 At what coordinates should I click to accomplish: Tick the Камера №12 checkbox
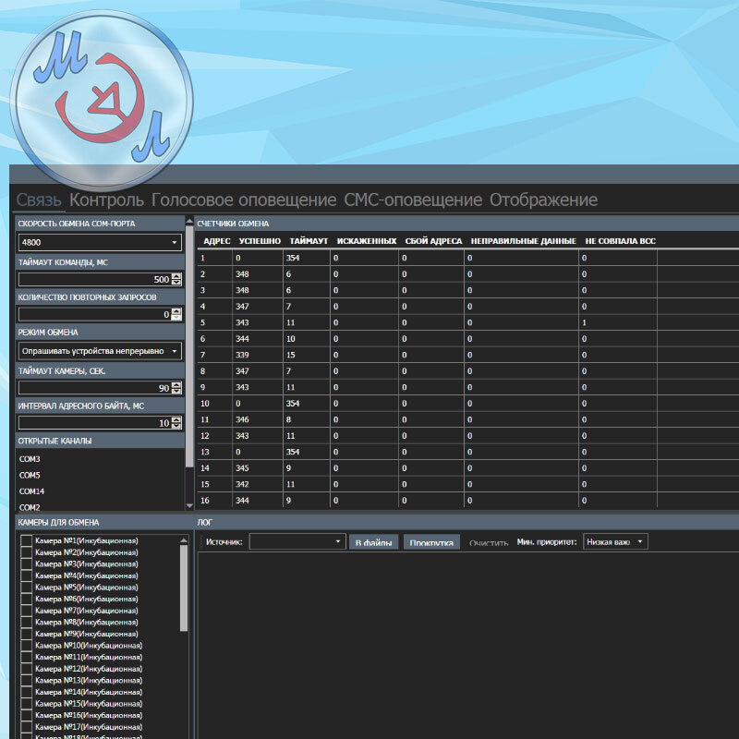point(27,669)
